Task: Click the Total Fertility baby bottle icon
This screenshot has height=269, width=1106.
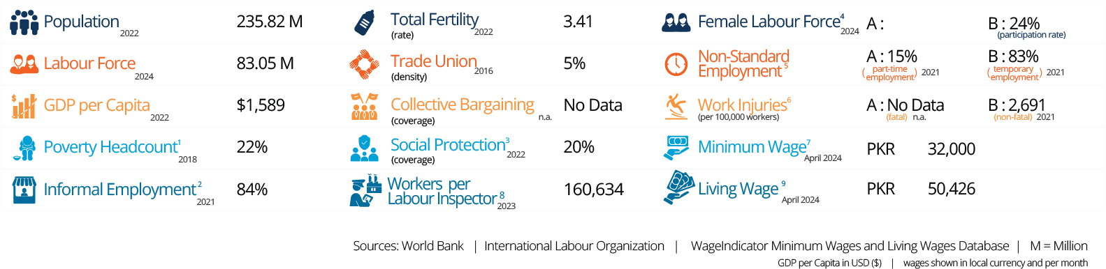Action: point(364,22)
